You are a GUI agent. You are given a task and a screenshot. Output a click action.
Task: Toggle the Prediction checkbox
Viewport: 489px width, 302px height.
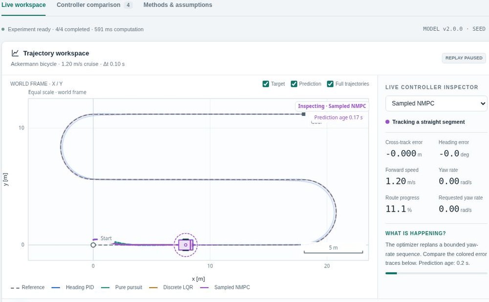point(294,84)
